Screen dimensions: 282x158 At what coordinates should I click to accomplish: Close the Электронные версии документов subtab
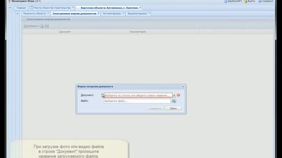click(99, 13)
